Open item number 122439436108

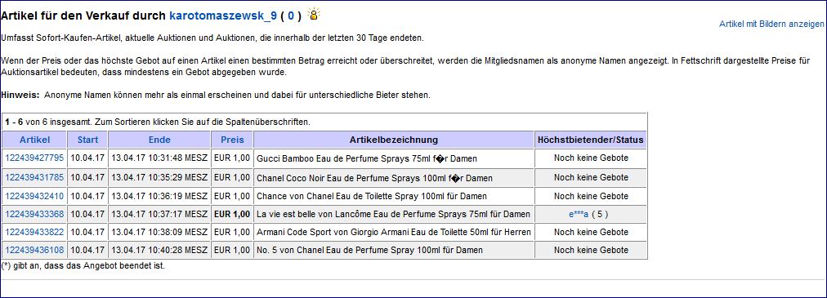(x=34, y=250)
